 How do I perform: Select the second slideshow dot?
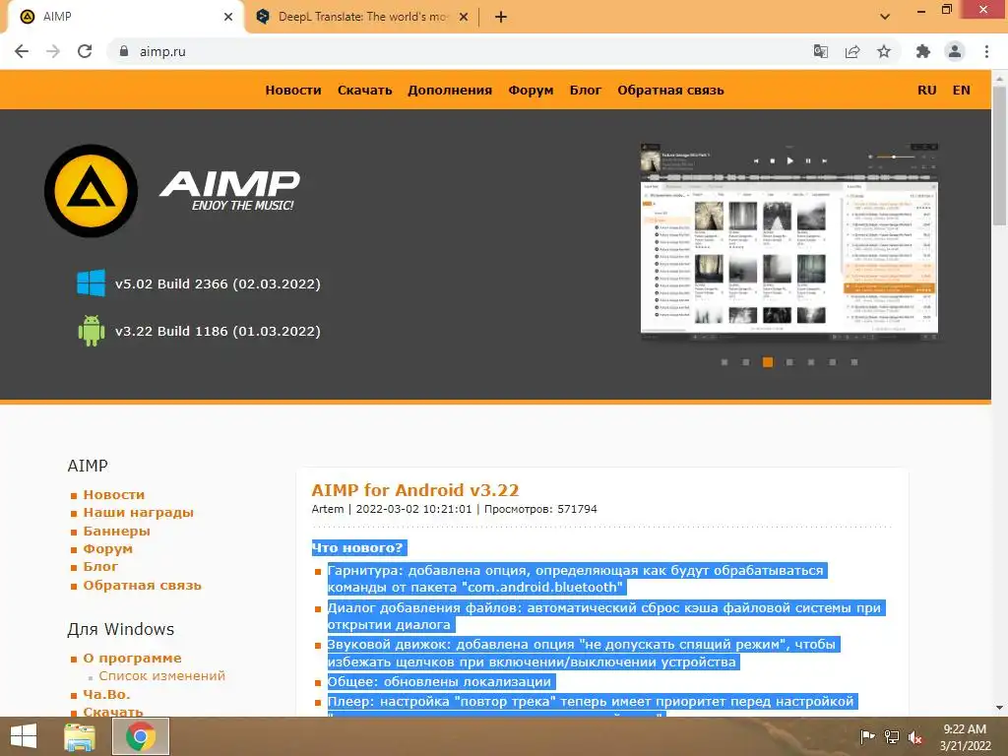(746, 362)
